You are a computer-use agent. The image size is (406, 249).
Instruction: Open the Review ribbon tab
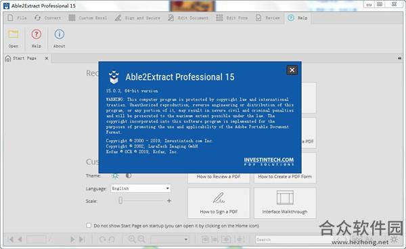tap(268, 18)
